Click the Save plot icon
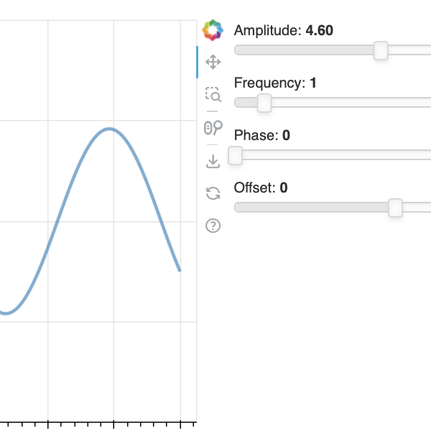Screen dimensions: 431x431 (213, 161)
